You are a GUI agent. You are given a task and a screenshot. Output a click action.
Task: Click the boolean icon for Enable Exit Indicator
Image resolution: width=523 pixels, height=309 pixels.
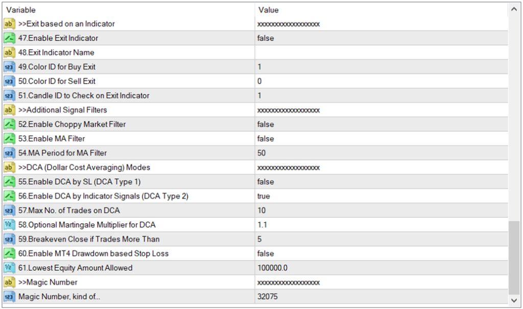pos(9,38)
